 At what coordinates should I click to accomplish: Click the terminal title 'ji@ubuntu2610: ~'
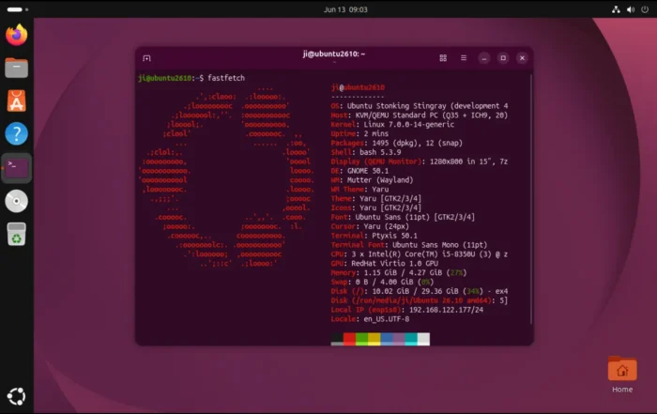334,54
